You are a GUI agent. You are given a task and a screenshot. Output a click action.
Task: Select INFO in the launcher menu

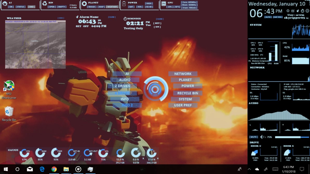(x=125, y=99)
